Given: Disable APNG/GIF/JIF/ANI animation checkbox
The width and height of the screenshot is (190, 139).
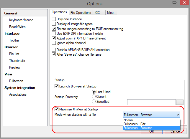Looking at the screenshot, I should pyautogui.click(x=54, y=49).
